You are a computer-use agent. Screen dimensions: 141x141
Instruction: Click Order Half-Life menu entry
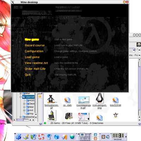35,69
